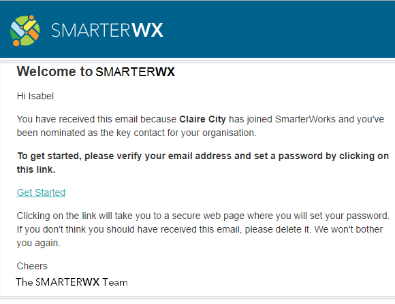Click the Welcome to heading text
The image size is (395, 304).
(x=54, y=71)
